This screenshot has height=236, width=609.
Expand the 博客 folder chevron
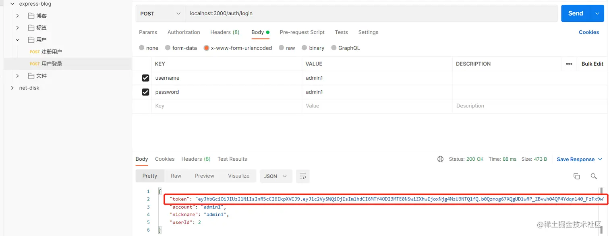tap(18, 16)
